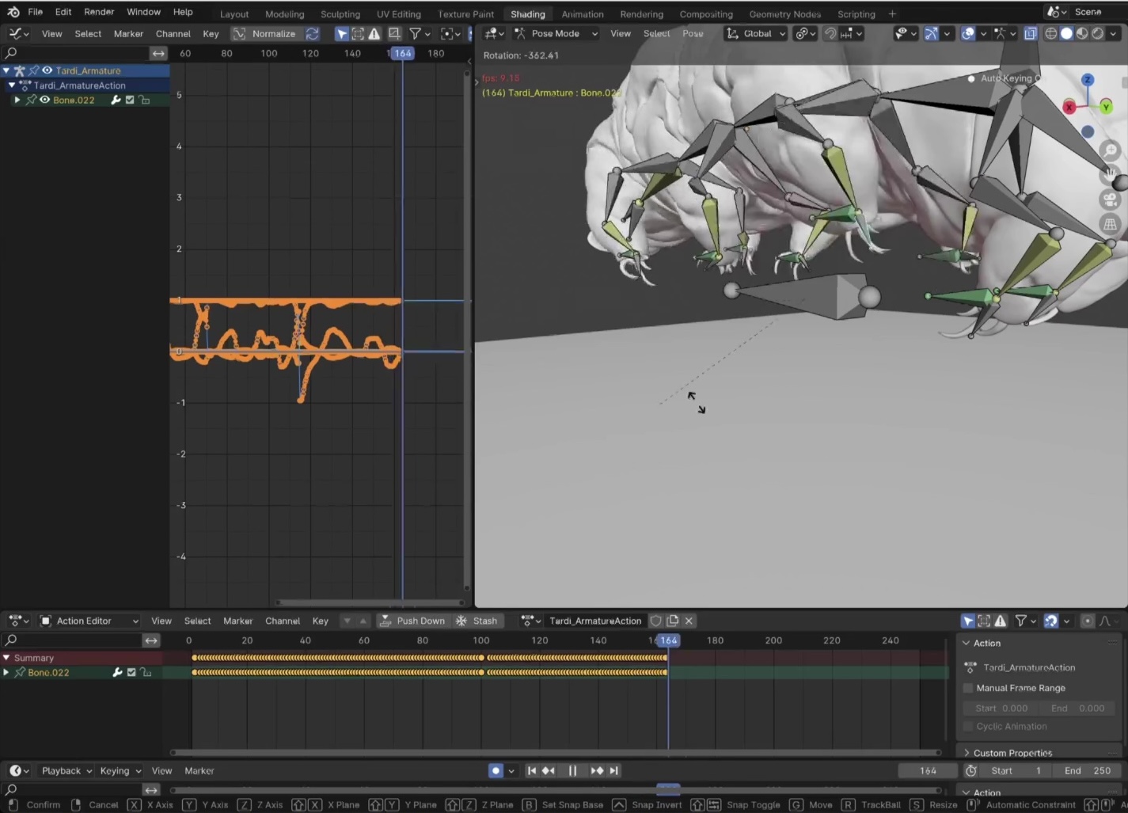Switch to the Animation workspace tab
Viewport: 1128px width, 813px height.
(582, 13)
